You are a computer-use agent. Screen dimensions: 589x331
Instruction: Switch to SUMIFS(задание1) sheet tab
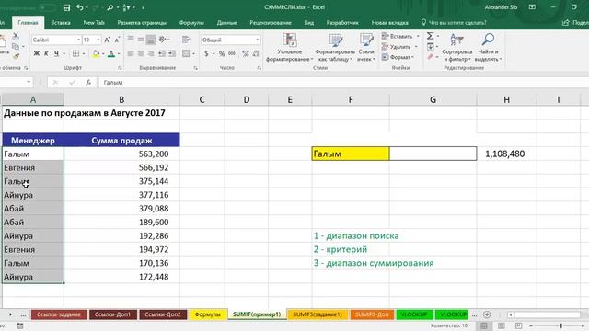click(318, 314)
